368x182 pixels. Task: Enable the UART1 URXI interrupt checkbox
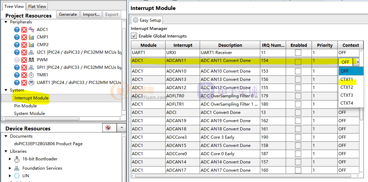(298, 53)
